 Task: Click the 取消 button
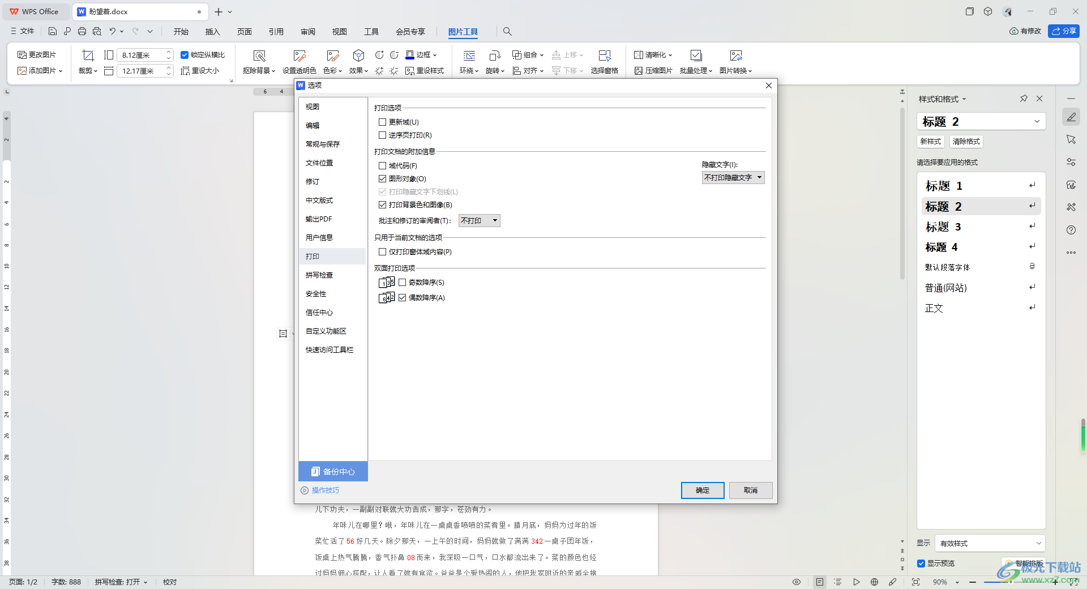click(751, 490)
